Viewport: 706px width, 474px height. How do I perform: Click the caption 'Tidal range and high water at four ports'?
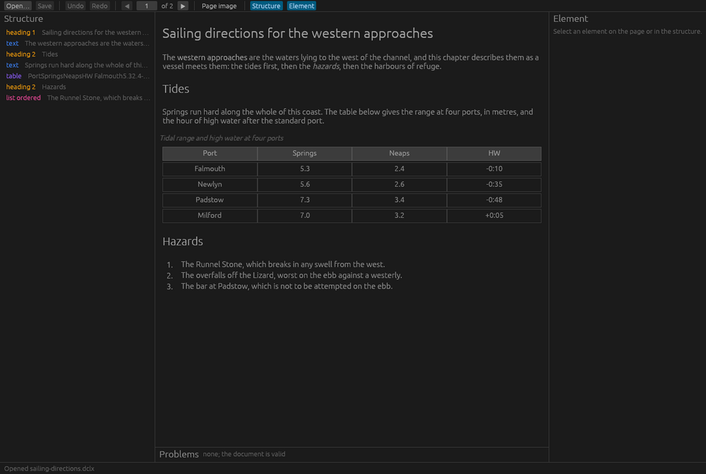pyautogui.click(x=222, y=138)
